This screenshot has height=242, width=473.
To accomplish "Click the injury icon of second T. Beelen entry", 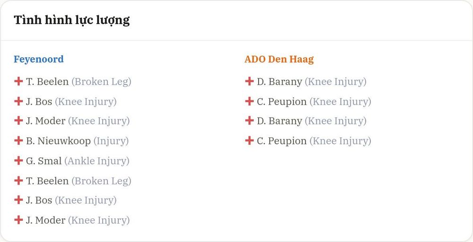I will click(18, 181).
